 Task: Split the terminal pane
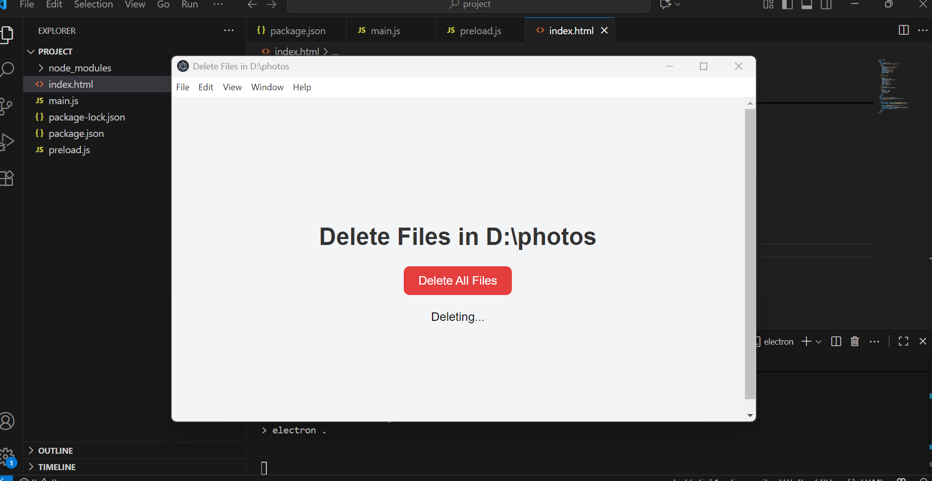pyautogui.click(x=836, y=341)
